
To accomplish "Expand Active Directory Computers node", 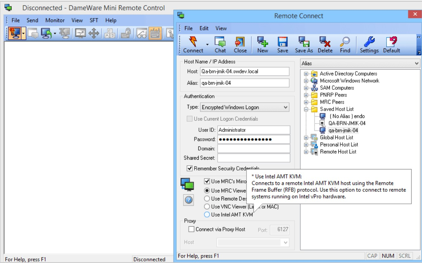I will pyautogui.click(x=306, y=74).
